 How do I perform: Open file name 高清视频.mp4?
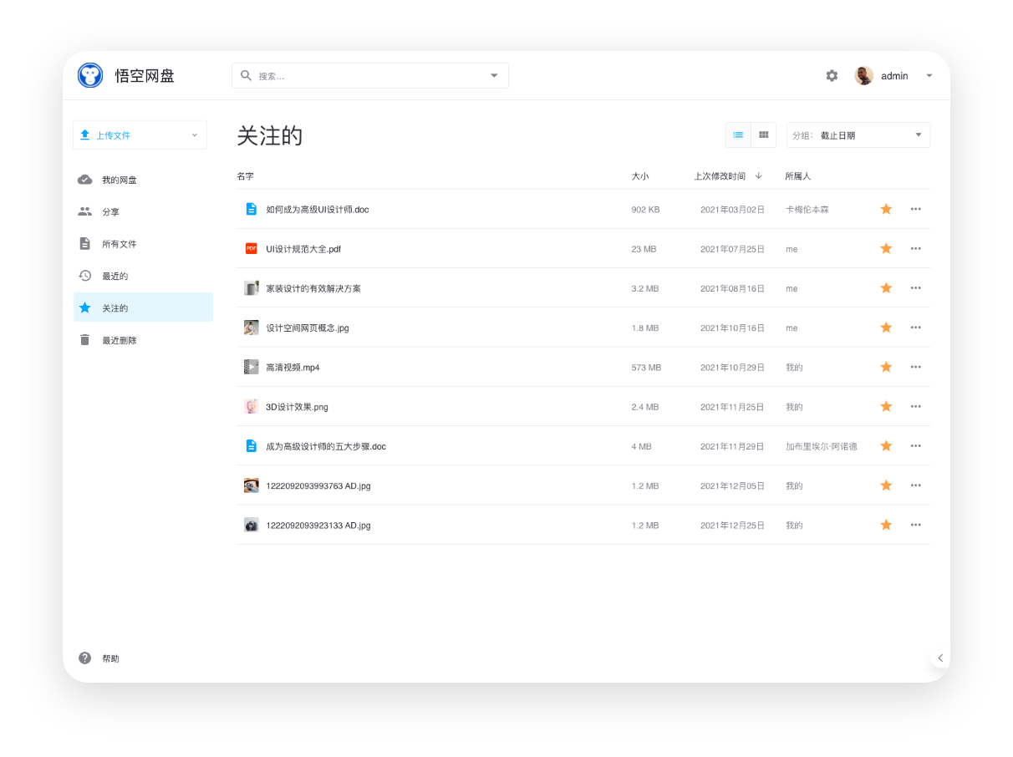293,368
